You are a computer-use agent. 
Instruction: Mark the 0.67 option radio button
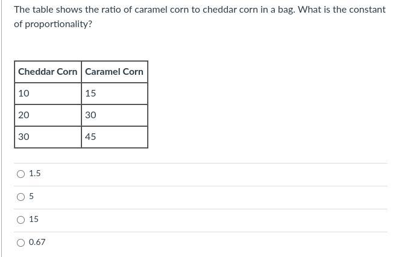(21, 243)
